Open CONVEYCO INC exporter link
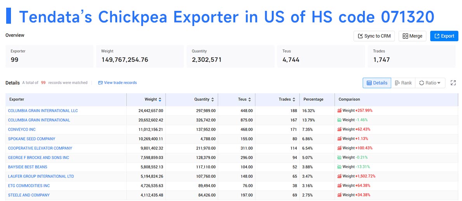 tap(22, 130)
